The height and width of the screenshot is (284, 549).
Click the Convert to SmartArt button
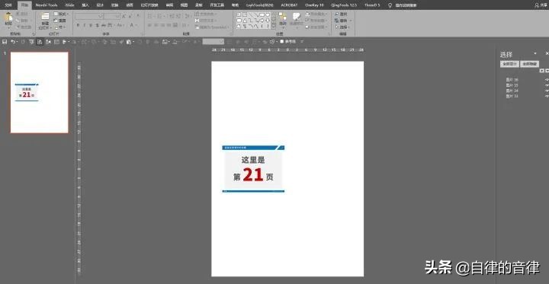point(212,27)
